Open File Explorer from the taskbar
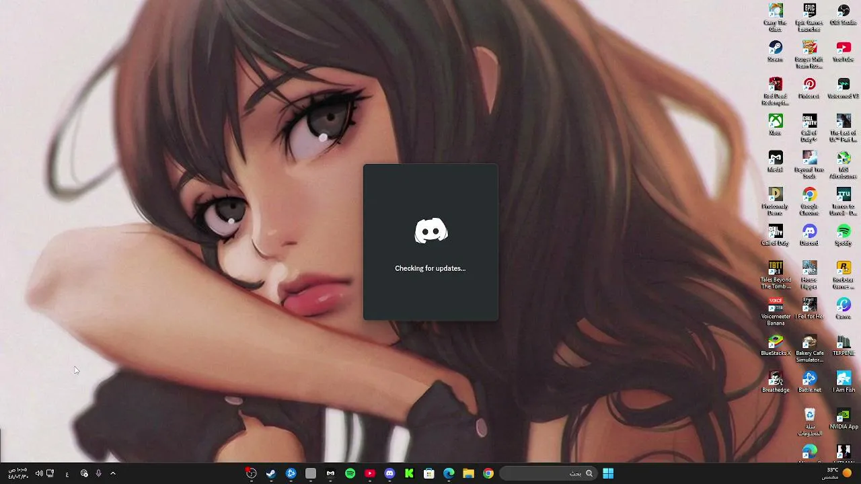Viewport: 861px width, 484px height. pos(468,473)
